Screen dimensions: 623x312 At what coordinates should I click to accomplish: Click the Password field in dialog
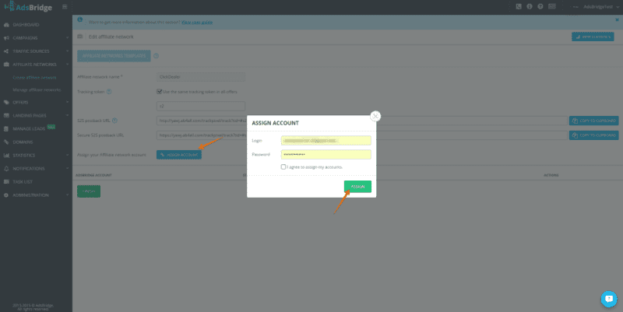click(x=326, y=154)
